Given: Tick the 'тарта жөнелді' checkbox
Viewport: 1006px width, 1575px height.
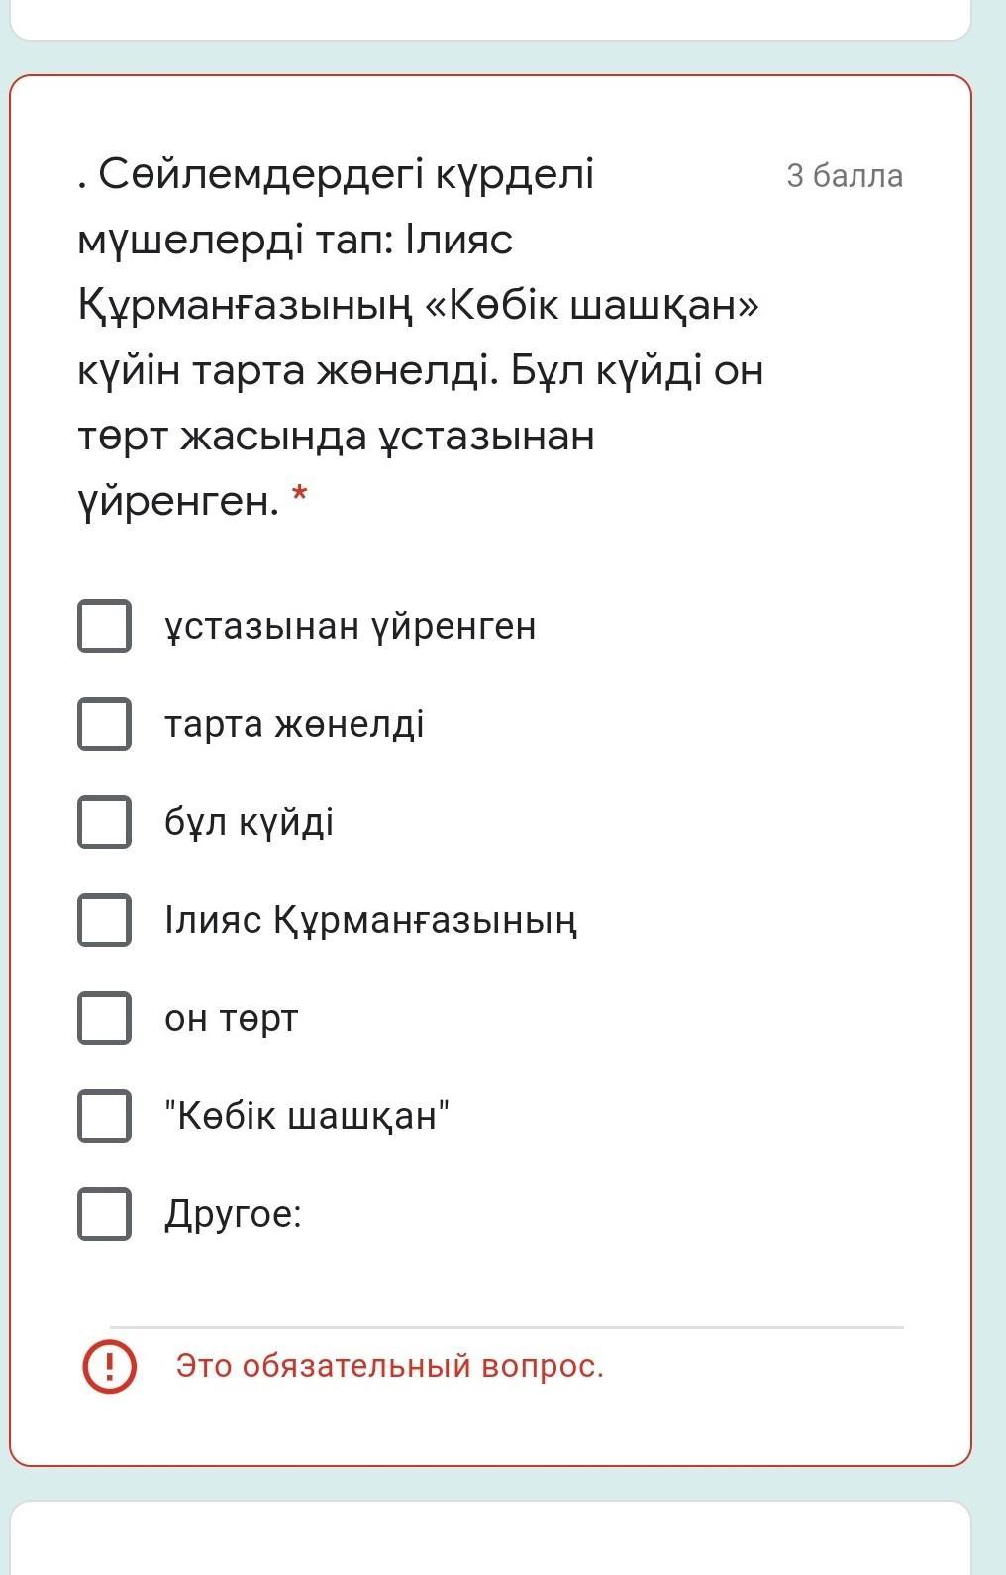Looking at the screenshot, I should (104, 724).
